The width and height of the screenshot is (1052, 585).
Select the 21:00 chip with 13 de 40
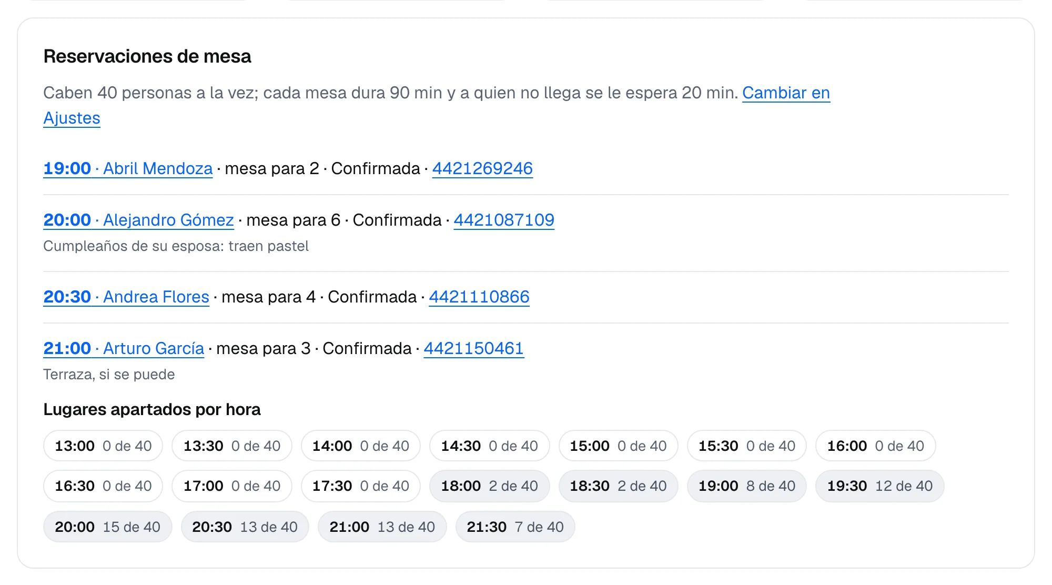coord(382,527)
